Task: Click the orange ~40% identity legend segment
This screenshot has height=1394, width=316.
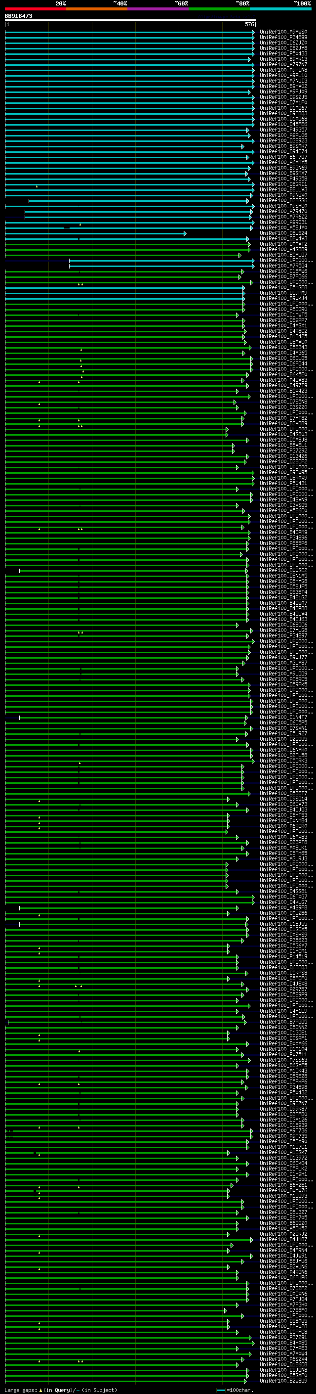Action: coord(97,9)
